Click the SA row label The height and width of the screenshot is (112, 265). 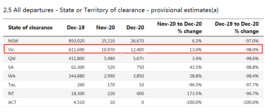coord(11,67)
